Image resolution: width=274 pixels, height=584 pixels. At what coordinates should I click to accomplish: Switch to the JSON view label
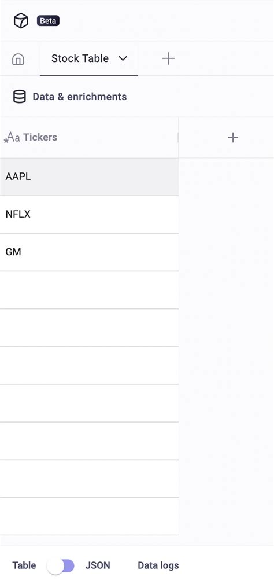point(98,565)
